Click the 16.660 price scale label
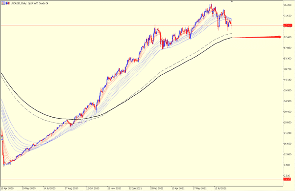The width and height of the screenshot is (295, 191). (288, 144)
